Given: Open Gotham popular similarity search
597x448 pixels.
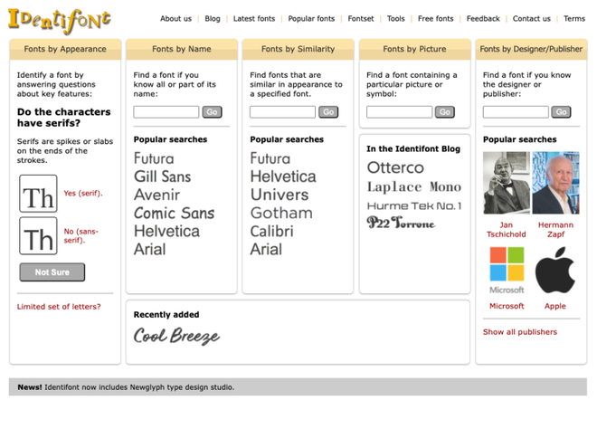Looking at the screenshot, I should pos(281,214).
